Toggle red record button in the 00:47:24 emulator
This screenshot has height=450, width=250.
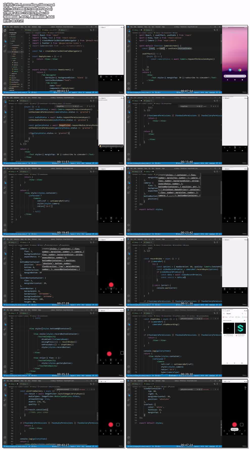click(x=235, y=424)
